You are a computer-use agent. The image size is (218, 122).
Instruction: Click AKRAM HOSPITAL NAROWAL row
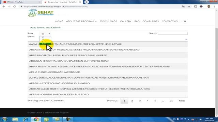point(108,95)
